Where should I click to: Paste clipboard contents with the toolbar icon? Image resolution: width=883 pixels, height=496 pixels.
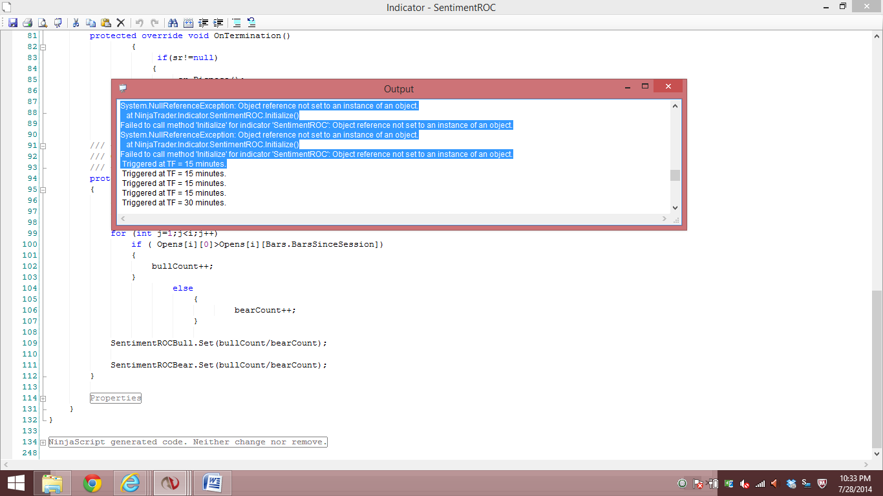(105, 23)
